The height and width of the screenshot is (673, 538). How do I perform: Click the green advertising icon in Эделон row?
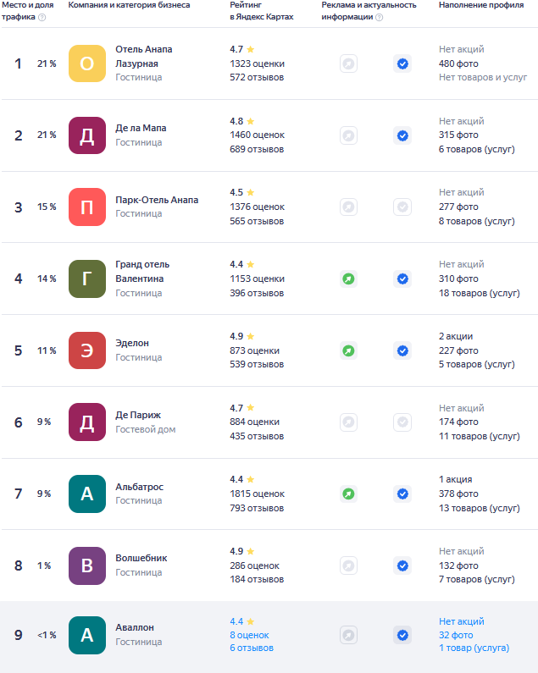click(x=348, y=350)
